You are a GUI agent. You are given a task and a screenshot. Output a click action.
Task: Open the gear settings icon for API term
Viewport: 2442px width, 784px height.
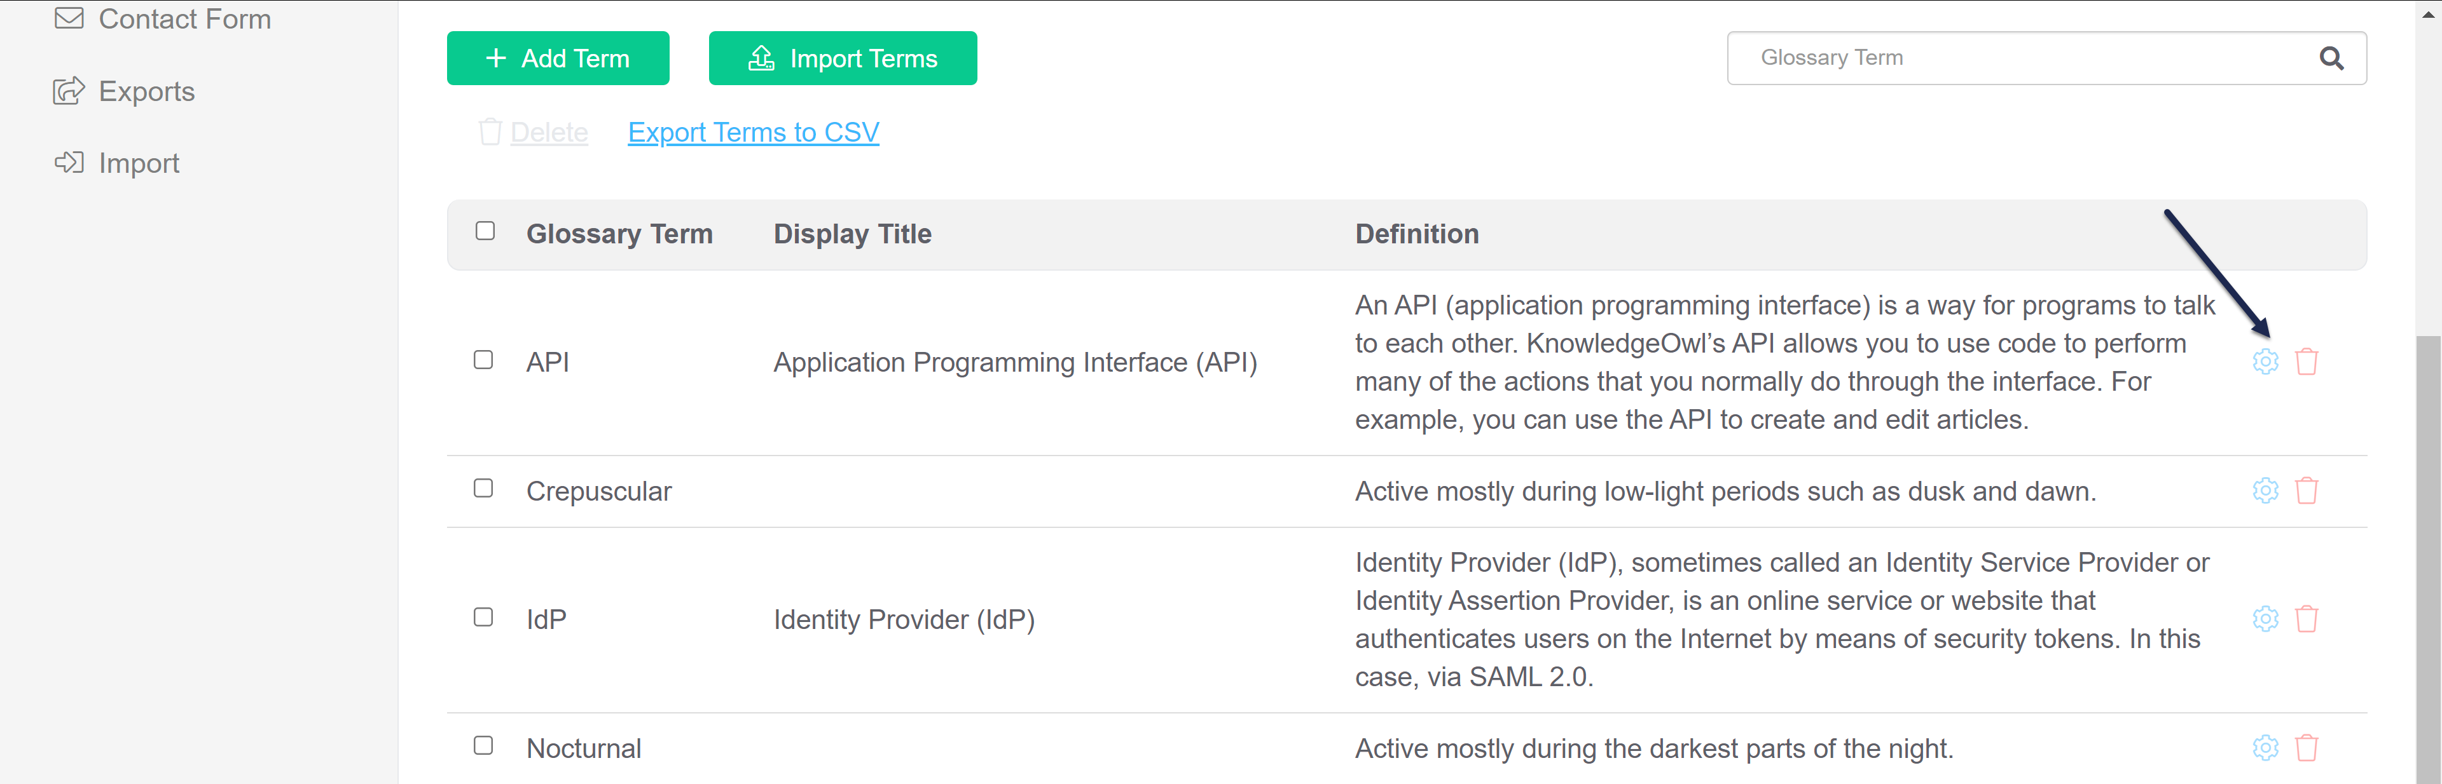(2265, 362)
